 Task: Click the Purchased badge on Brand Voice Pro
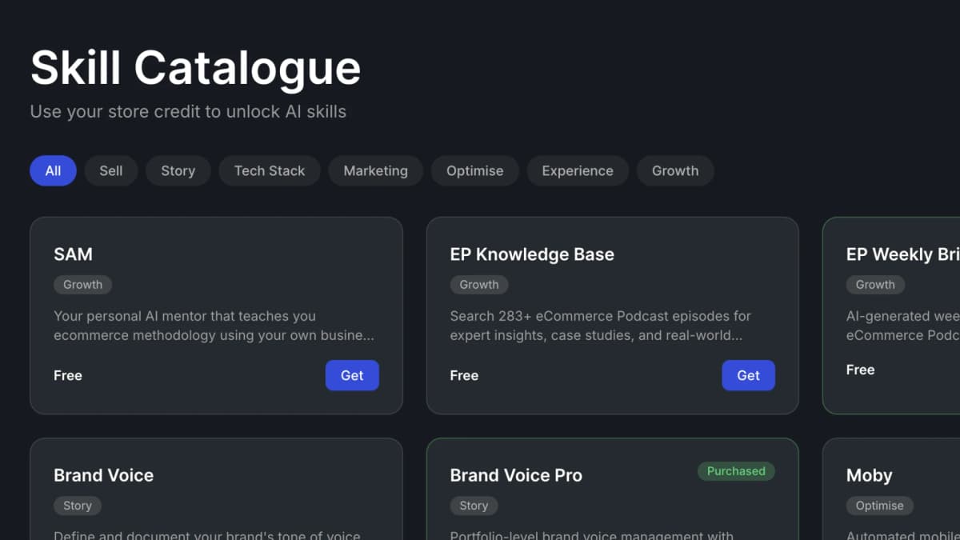[x=735, y=471]
